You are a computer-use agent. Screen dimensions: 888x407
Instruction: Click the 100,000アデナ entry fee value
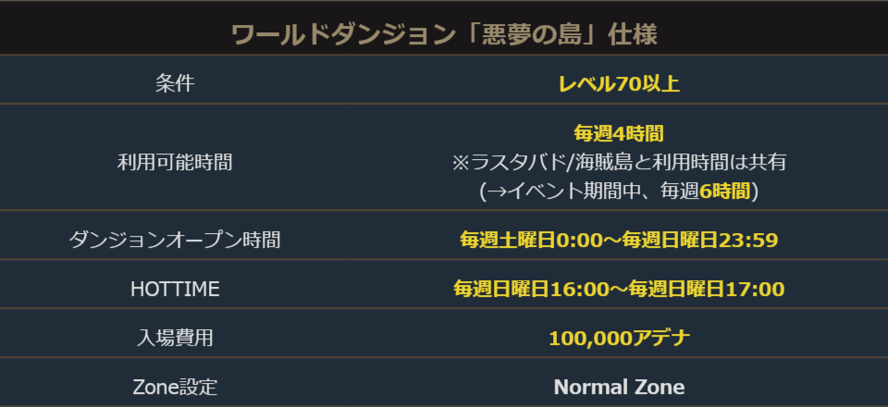(619, 339)
